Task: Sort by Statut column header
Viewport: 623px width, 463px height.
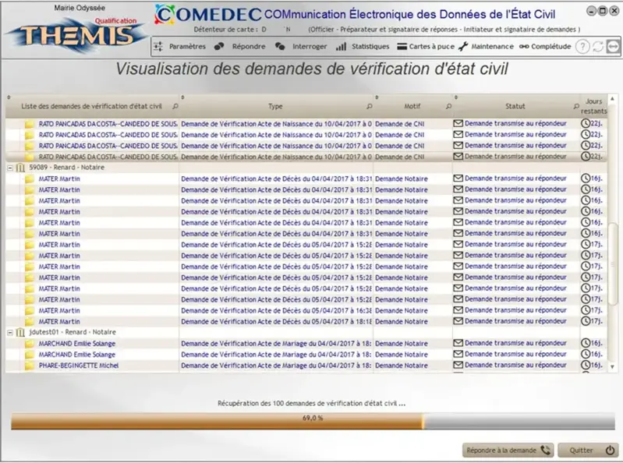Action: (515, 106)
